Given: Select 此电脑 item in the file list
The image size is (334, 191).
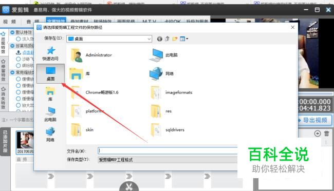Looking at the screenshot, I should (163, 55).
